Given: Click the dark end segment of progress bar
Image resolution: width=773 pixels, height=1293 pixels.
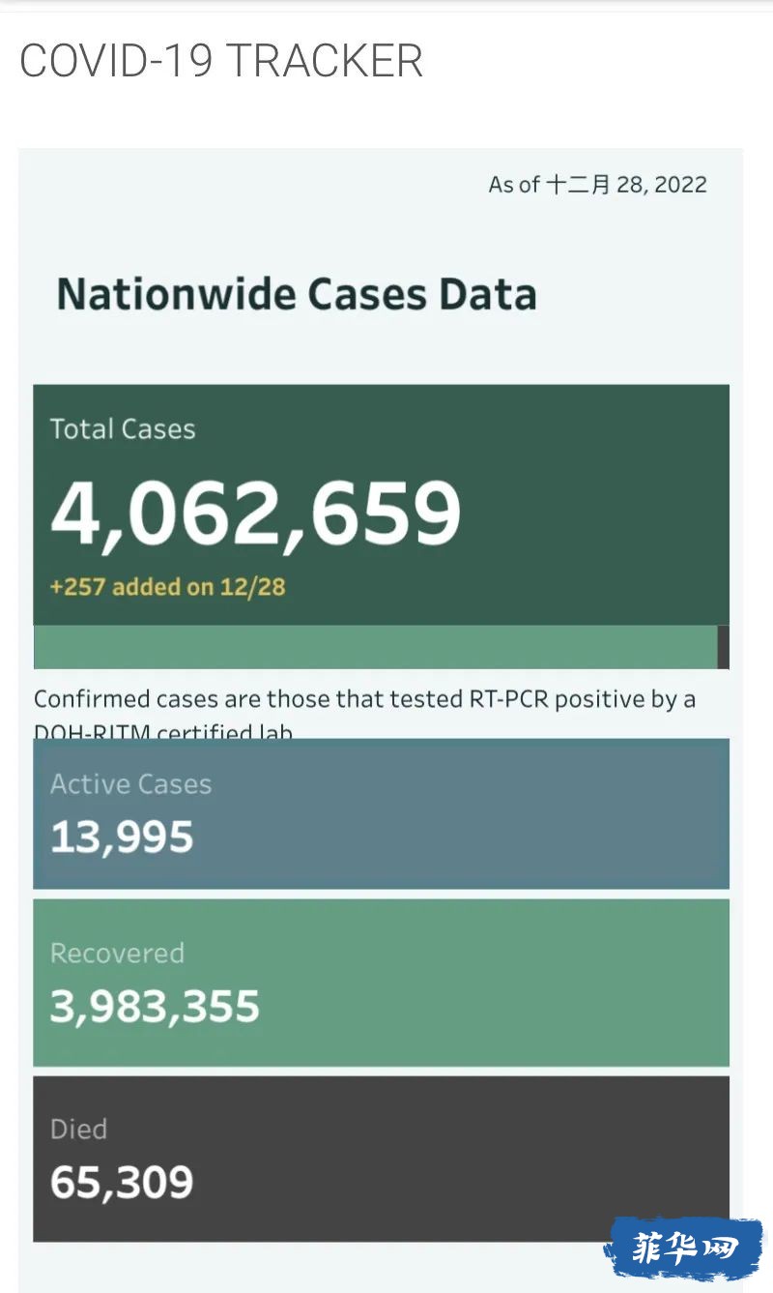Looking at the screenshot, I should pos(724,647).
